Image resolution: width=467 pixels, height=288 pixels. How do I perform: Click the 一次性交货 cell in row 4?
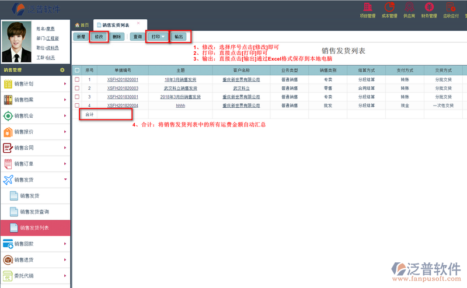point(443,106)
